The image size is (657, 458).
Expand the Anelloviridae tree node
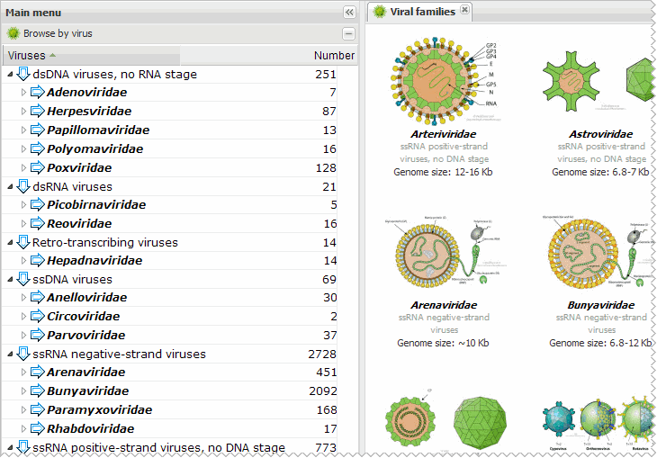23,297
